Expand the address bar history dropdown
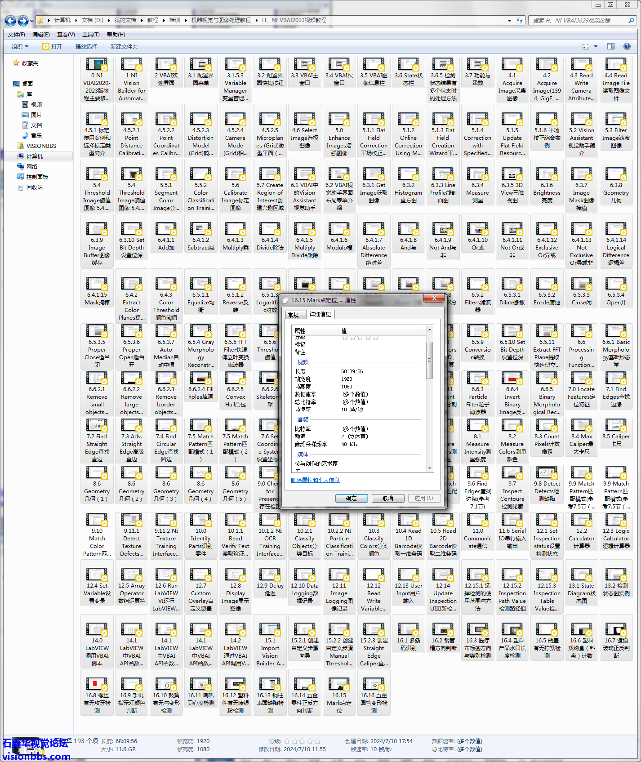 tap(509, 20)
